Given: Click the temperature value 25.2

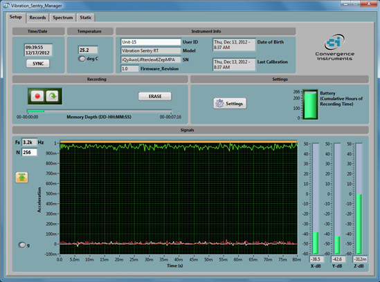Looking at the screenshot, I should coord(88,50).
